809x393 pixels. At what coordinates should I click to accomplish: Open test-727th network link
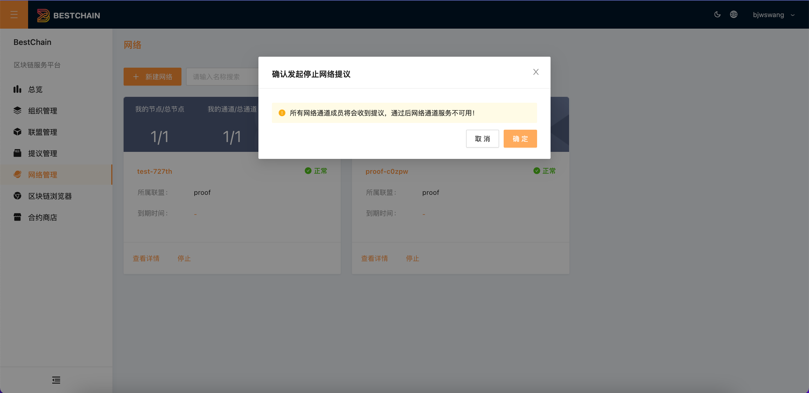click(x=154, y=172)
